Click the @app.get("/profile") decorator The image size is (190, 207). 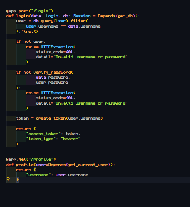pyautogui.click(x=31, y=159)
